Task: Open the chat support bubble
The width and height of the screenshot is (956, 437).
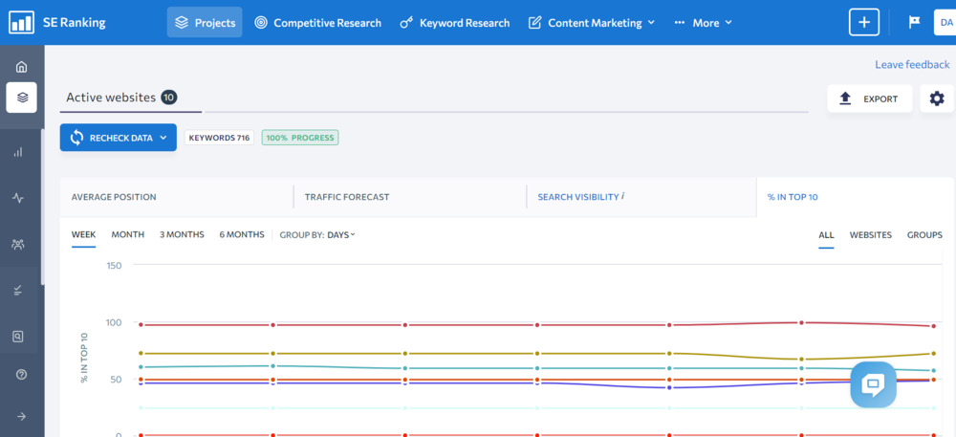Action: 873,384
